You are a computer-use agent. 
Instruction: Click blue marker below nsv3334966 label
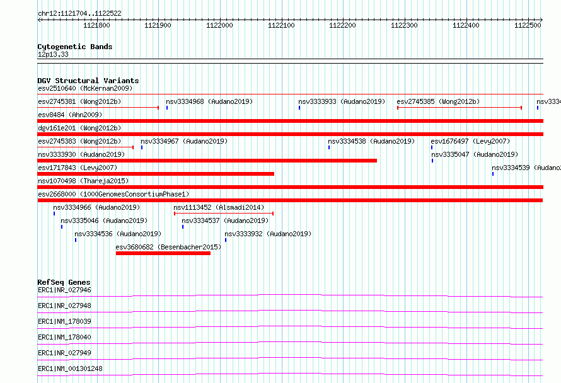pos(54,214)
